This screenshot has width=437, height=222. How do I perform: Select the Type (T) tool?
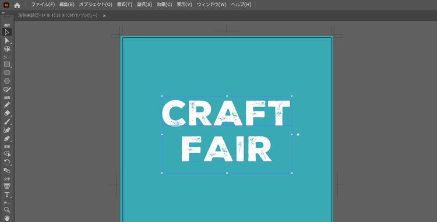click(7, 195)
